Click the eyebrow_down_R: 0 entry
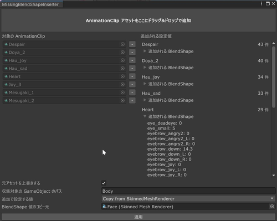The width and height of the screenshot is (277, 221). click(170, 160)
